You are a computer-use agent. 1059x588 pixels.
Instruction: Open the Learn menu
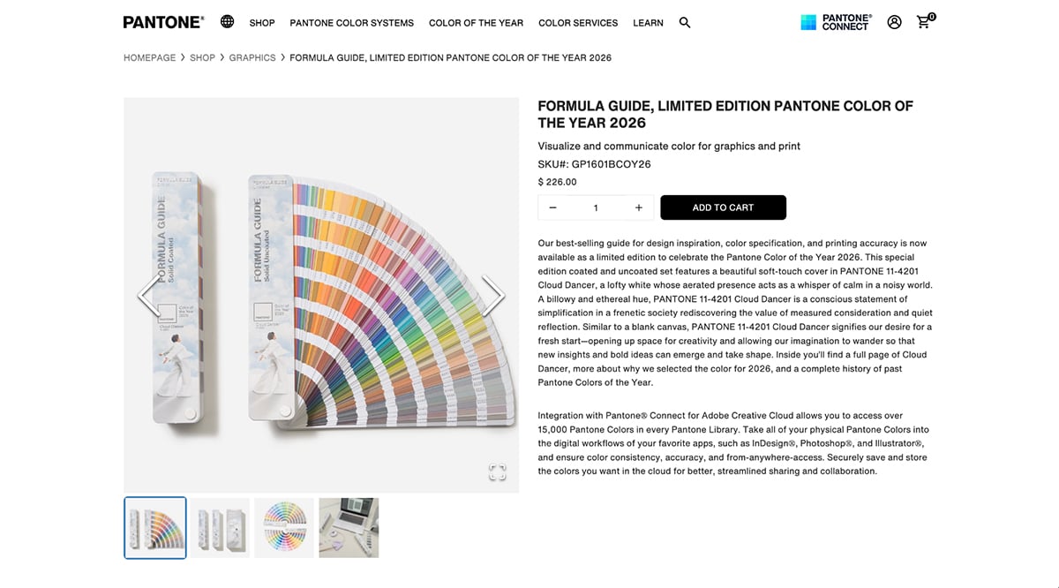648,23
